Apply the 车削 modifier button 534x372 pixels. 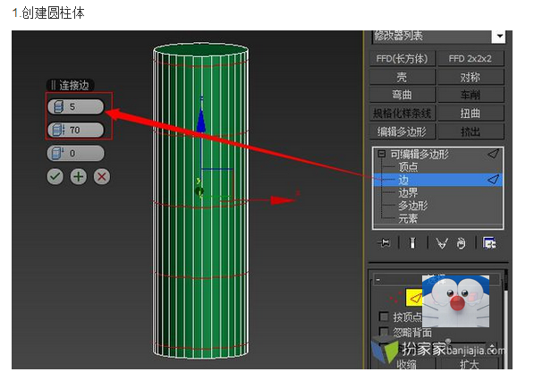pos(470,95)
